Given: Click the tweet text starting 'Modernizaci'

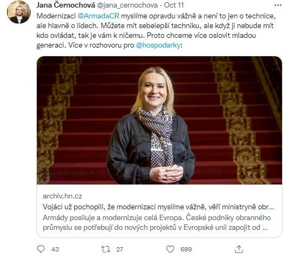Looking at the screenshot, I should click(x=156, y=31).
